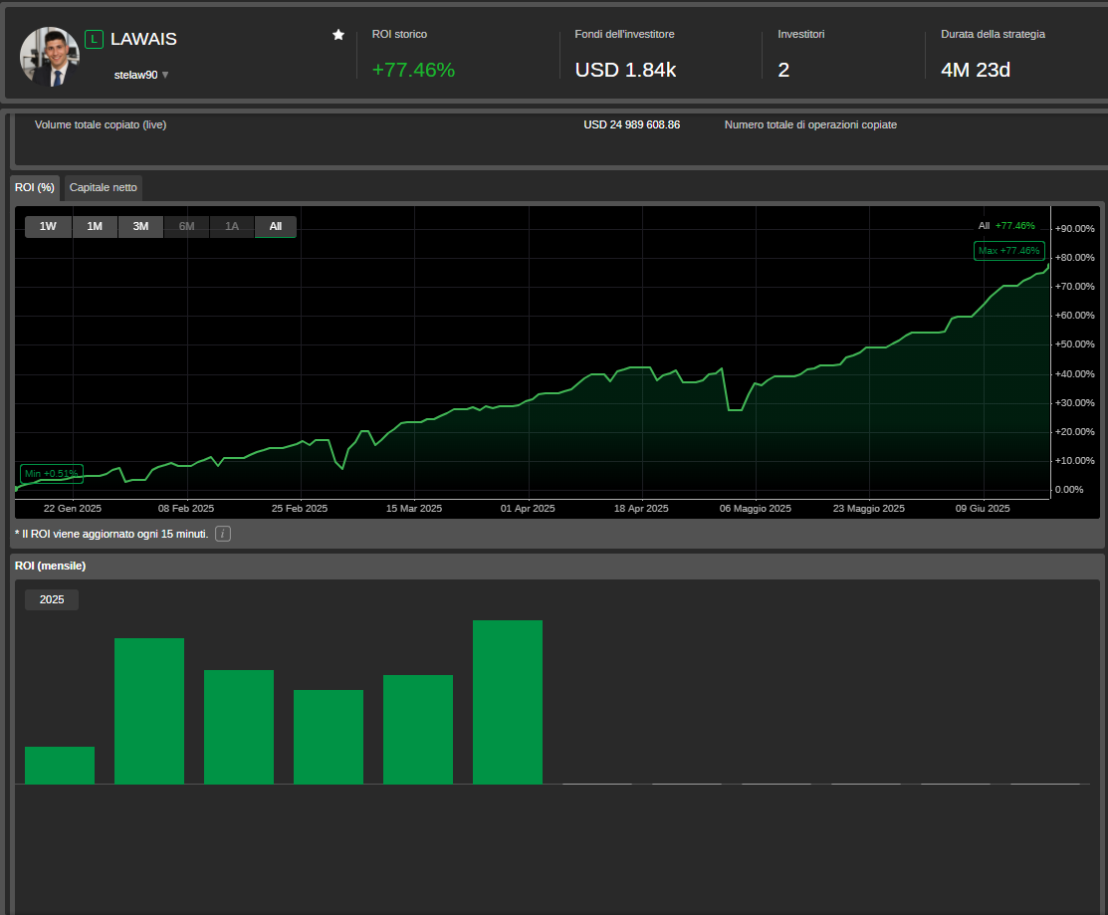Image resolution: width=1108 pixels, height=915 pixels.
Task: Enable the 3M chart period
Action: [x=139, y=226]
